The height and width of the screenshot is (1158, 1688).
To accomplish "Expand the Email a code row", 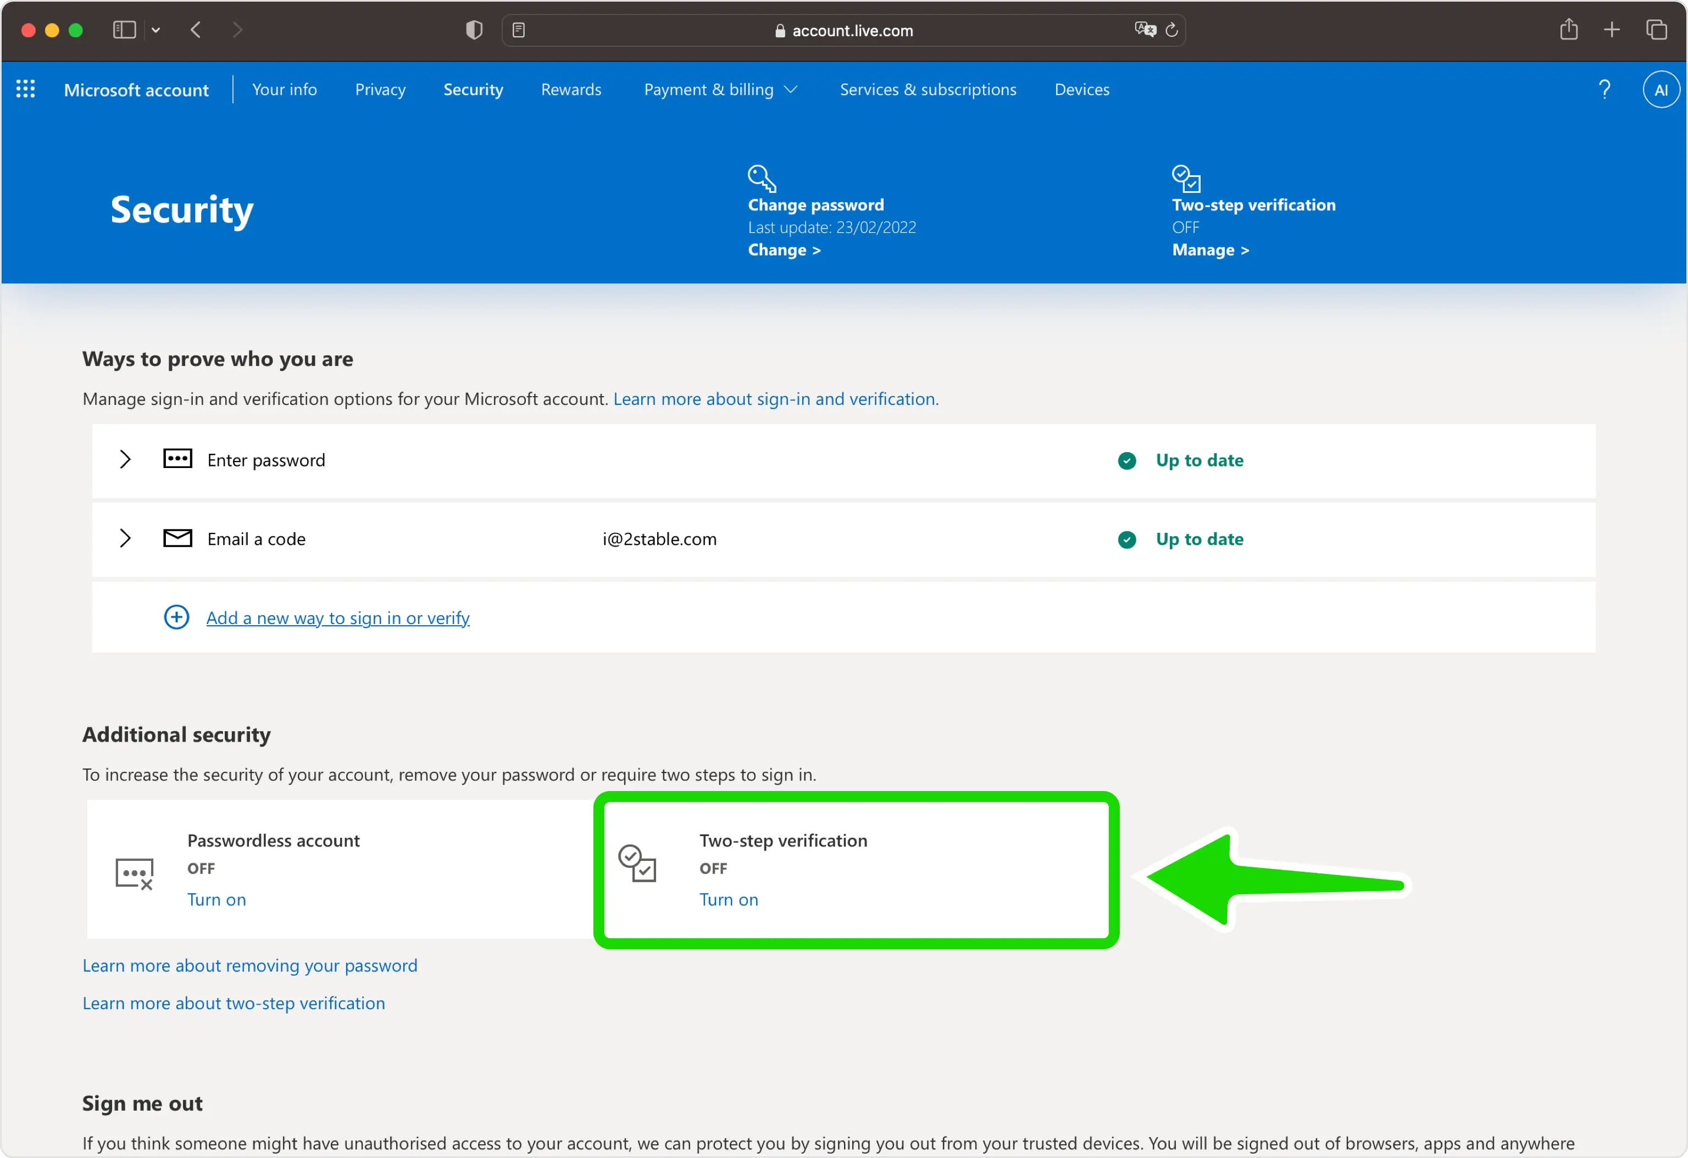I will [x=124, y=538].
